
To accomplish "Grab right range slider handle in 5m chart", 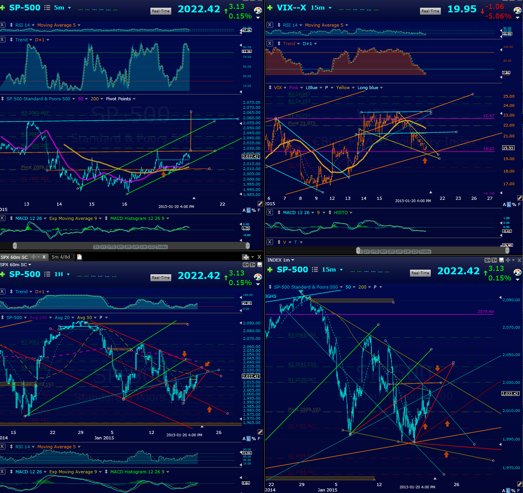I will coord(248,246).
